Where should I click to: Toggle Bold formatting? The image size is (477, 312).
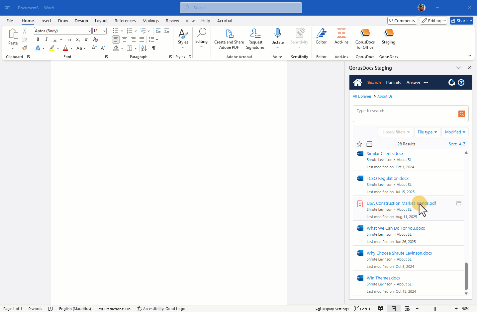point(38,39)
